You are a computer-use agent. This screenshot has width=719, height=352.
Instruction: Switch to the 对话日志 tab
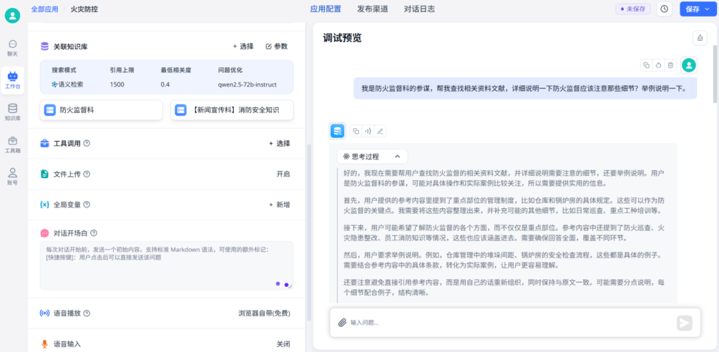419,9
